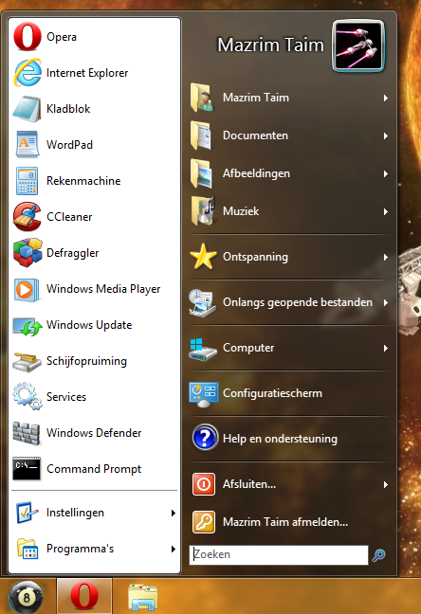Select the Help en ondersteuning entry text
The image size is (421, 614).
pyautogui.click(x=280, y=439)
